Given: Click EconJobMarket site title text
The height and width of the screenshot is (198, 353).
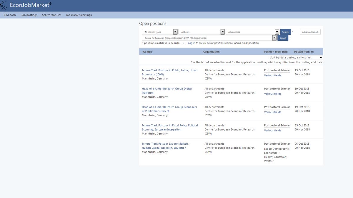Looking at the screenshot, I should click(x=31, y=5).
